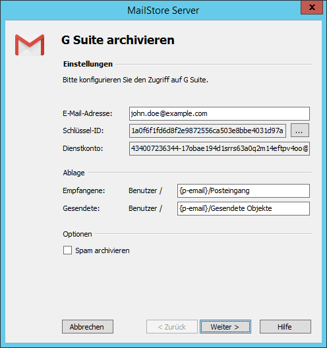Click the Weiter > button
327x348 pixels.
(225, 327)
